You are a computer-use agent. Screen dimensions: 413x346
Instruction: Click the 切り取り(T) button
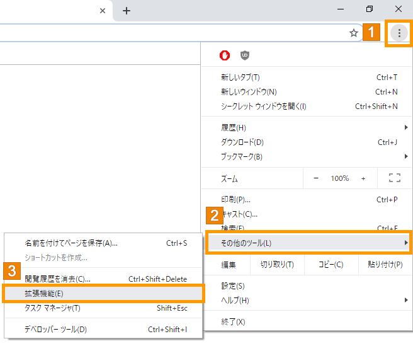tap(277, 265)
